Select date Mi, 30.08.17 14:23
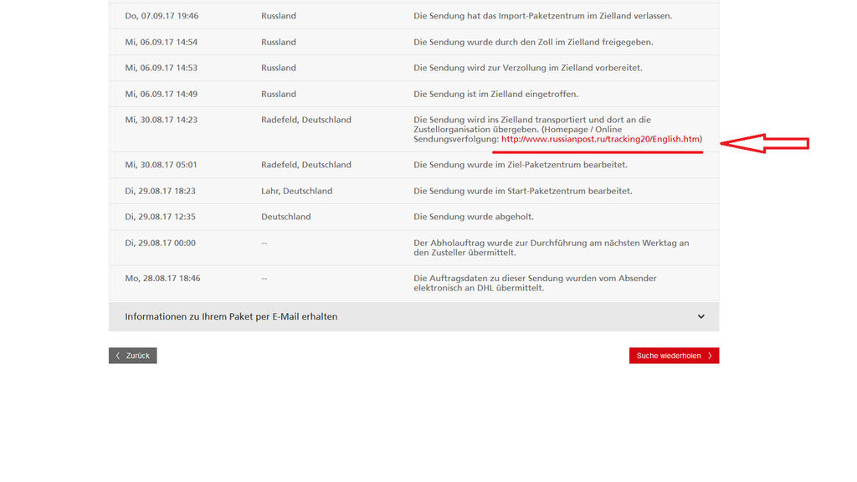The height and width of the screenshot is (482, 857). click(x=162, y=120)
